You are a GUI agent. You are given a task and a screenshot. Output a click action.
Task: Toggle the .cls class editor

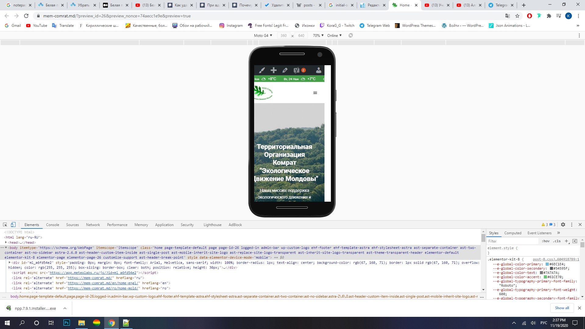point(557,241)
